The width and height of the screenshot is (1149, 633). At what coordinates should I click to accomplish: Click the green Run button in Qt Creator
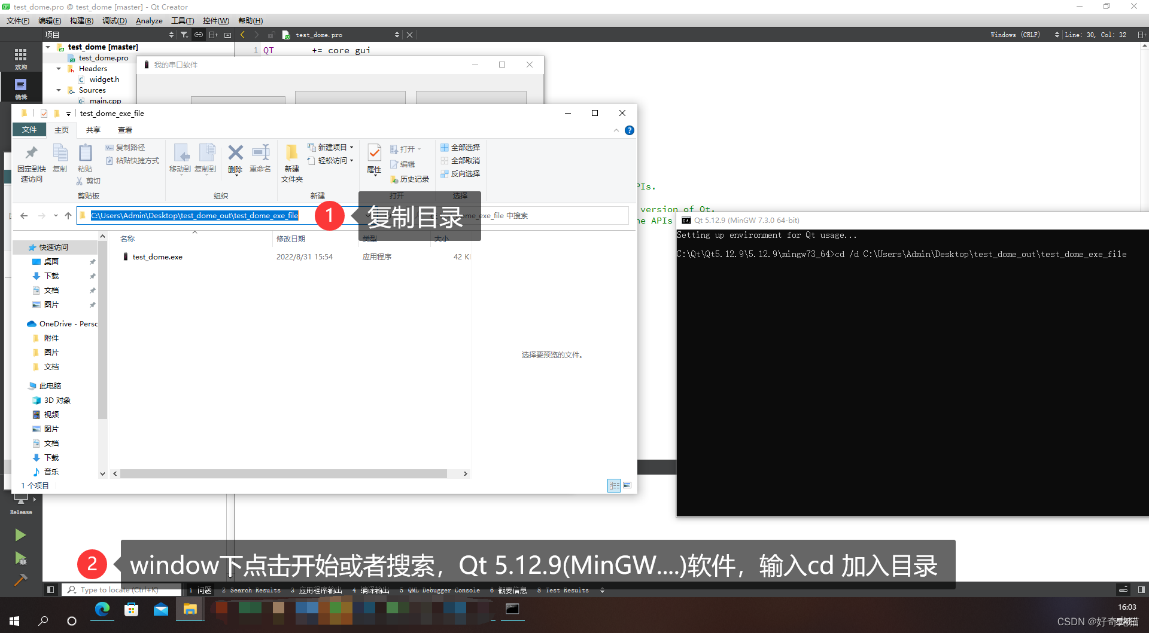tap(20, 535)
